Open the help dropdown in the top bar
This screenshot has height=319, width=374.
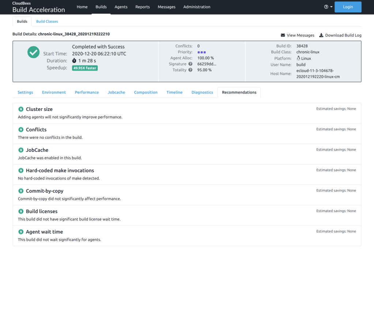(328, 7)
